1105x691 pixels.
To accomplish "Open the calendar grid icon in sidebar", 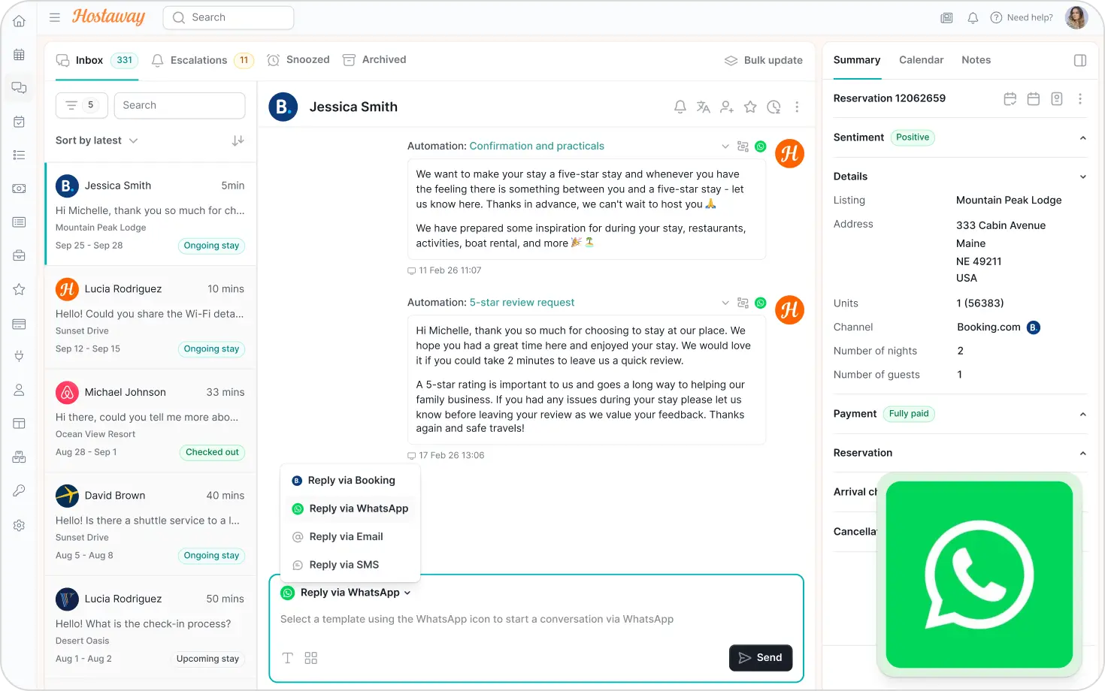I will tap(20, 54).
